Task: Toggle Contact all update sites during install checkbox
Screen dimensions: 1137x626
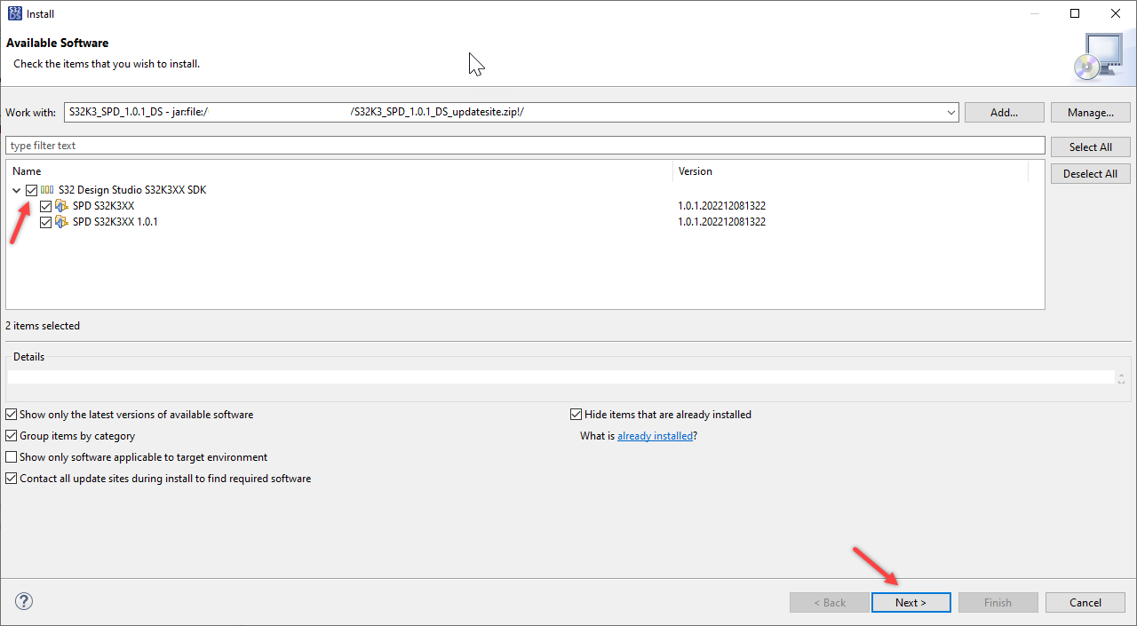Action: tap(12, 479)
